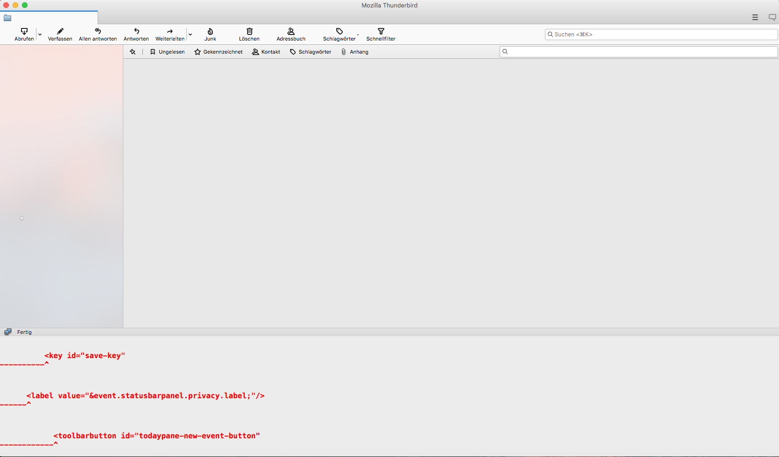Viewport: 779px width, 457px height.
Task: Toggle the Kontakt filter
Action: (x=266, y=52)
